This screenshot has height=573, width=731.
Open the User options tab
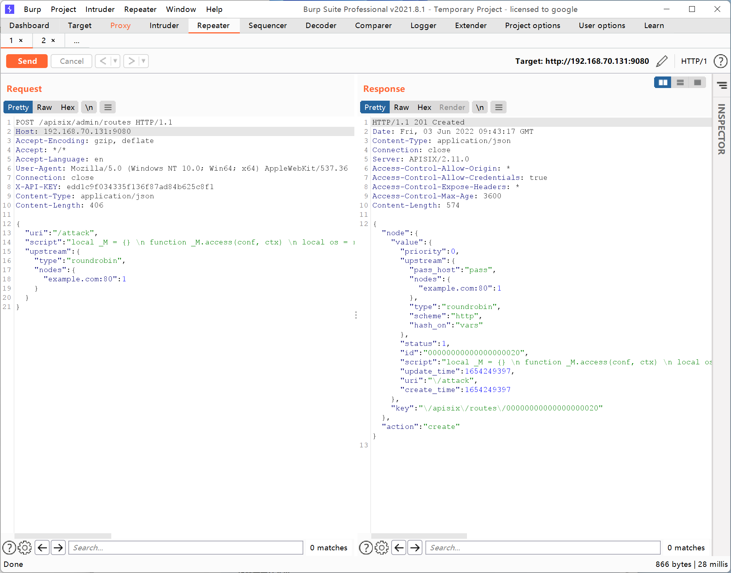602,25
